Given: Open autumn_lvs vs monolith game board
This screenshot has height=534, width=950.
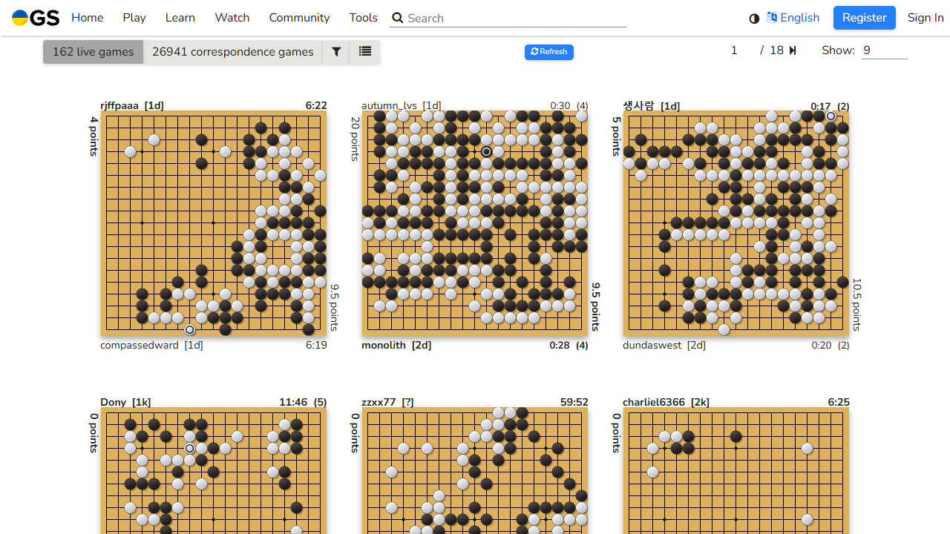Looking at the screenshot, I should [475, 224].
